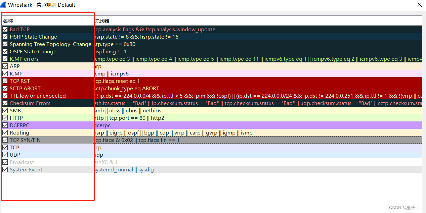Toggle the SCTP ABORT checkbox

(x=5, y=89)
